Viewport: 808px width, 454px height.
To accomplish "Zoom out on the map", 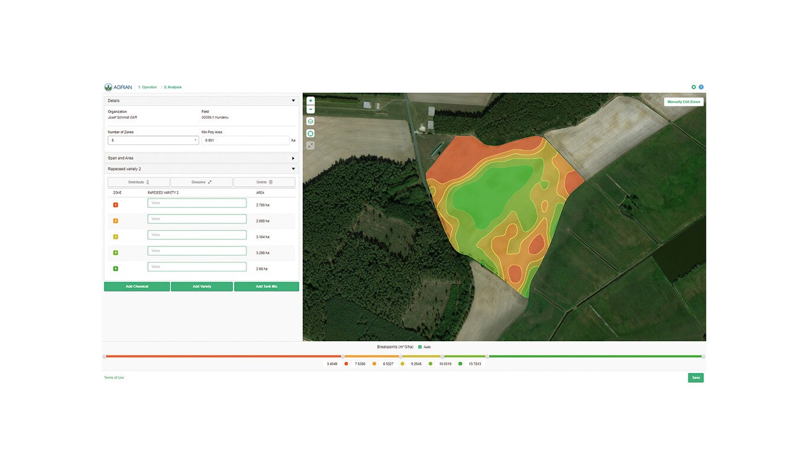I will (x=311, y=109).
